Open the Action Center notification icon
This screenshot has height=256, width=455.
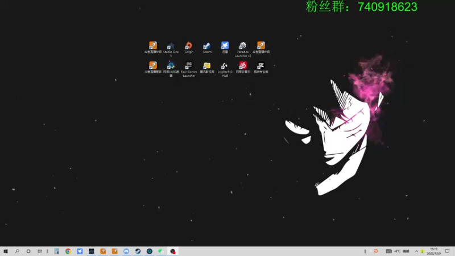click(447, 251)
